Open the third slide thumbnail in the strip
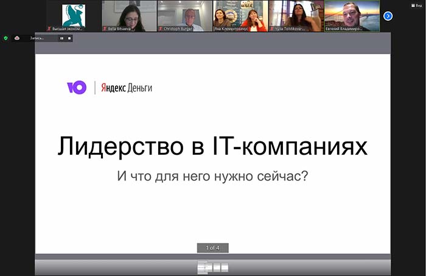The image size is (426, 276). coord(217,267)
